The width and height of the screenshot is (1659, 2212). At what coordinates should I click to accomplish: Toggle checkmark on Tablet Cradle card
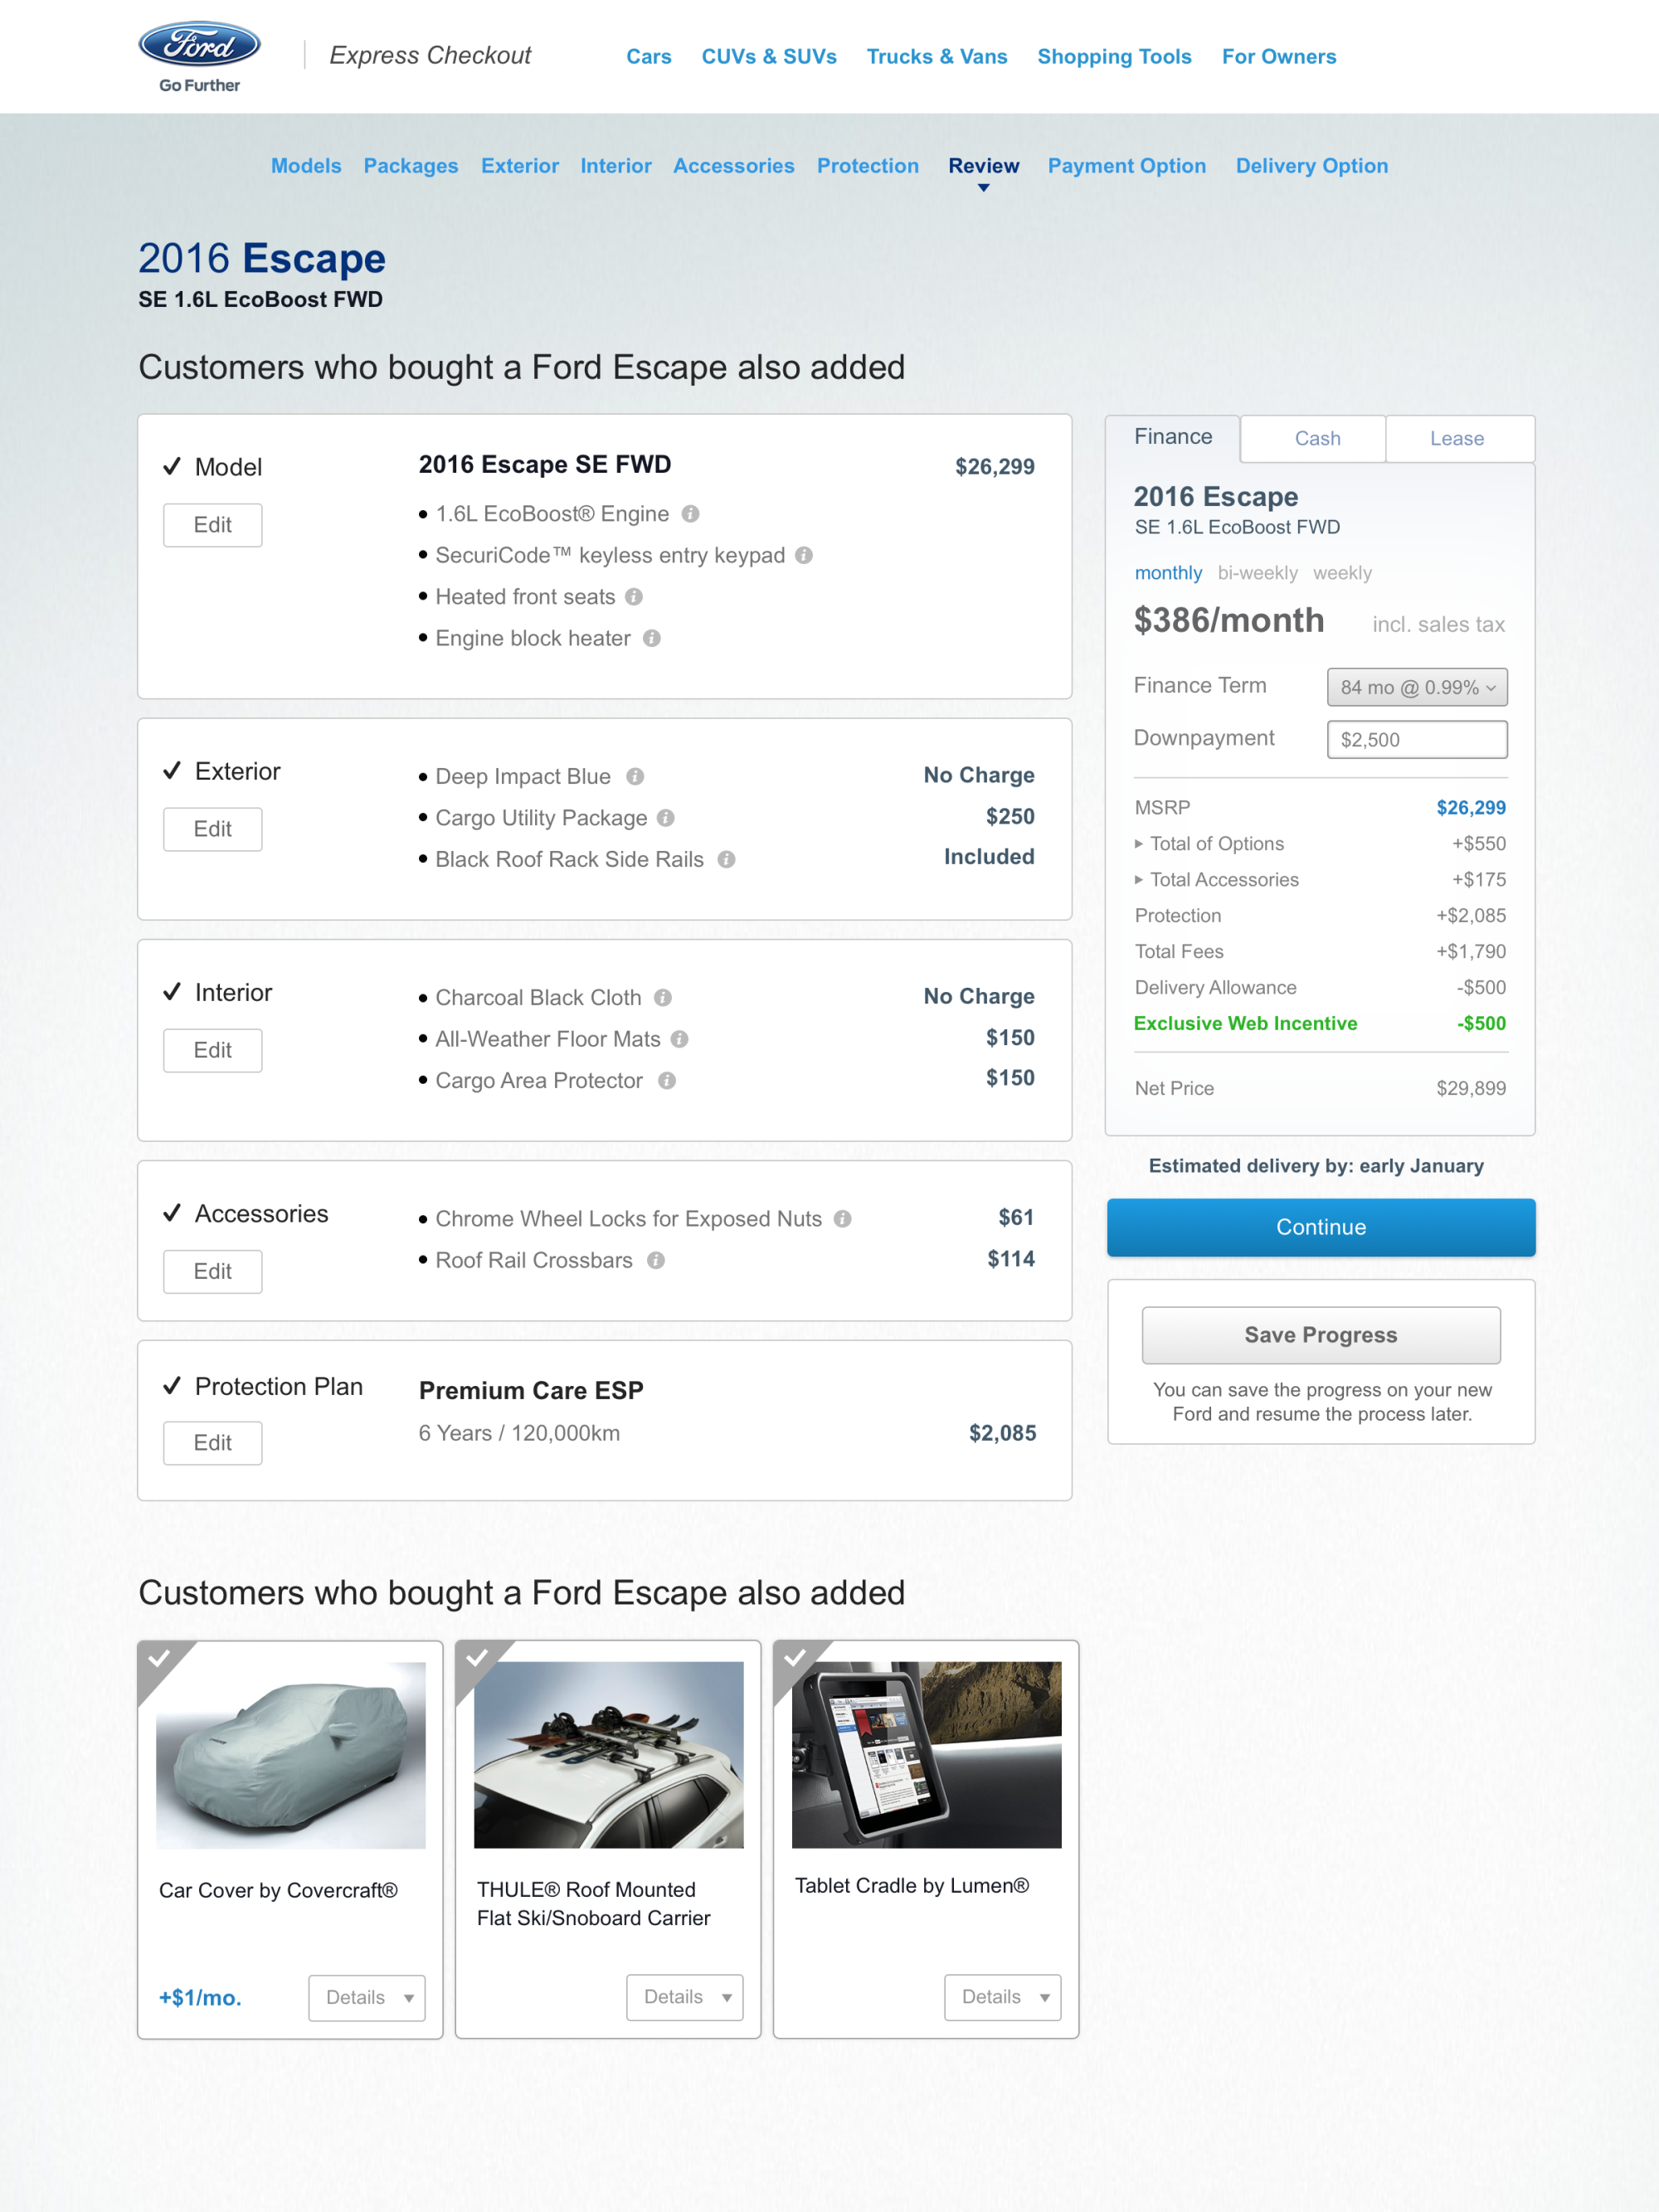(x=794, y=1660)
